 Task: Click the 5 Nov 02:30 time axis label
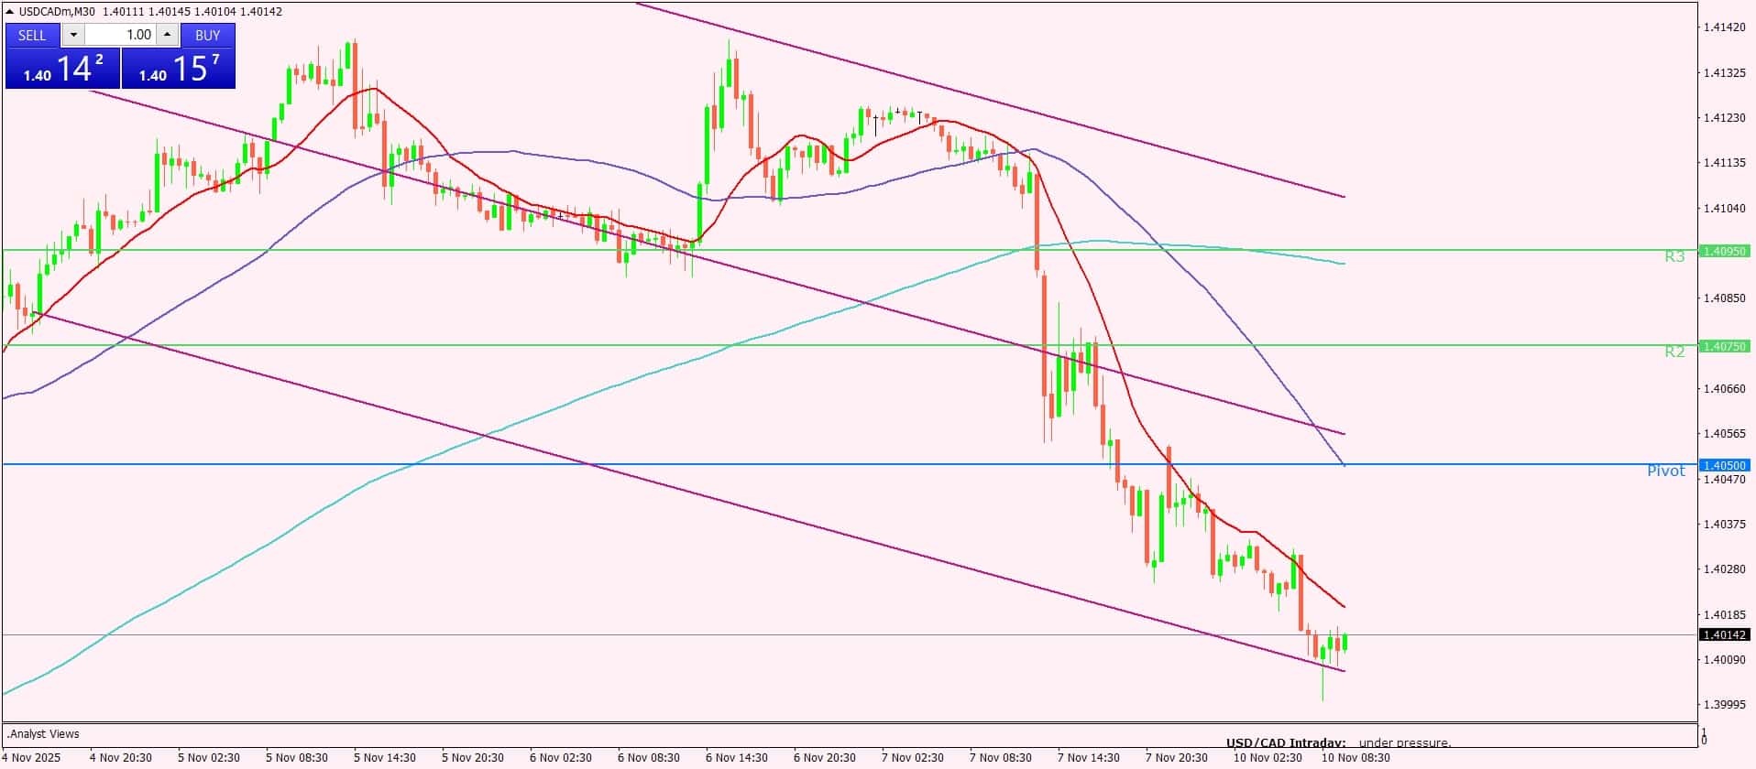[x=209, y=758]
